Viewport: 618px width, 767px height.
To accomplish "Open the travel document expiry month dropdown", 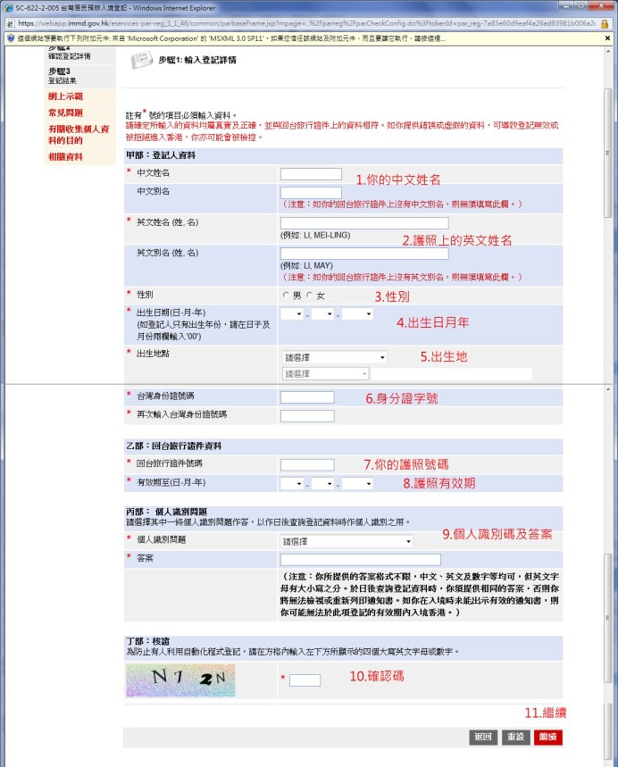I will coord(323,484).
